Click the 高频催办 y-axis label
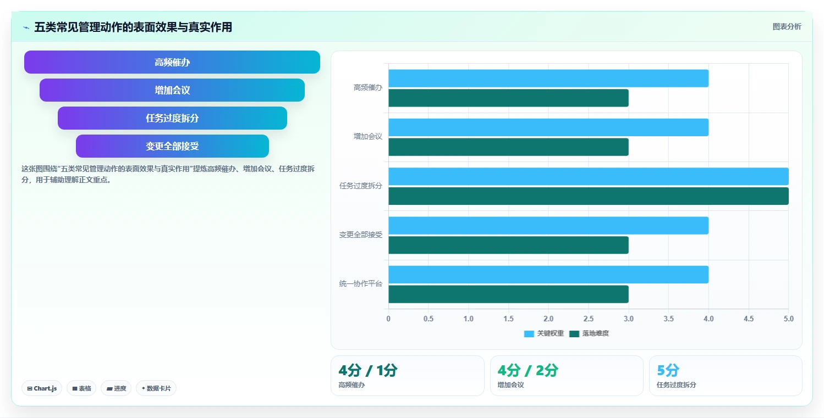The image size is (824, 418). [368, 87]
